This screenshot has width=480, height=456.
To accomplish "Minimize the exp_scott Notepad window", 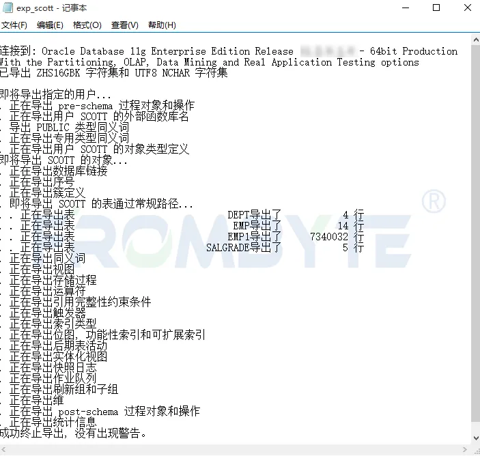I will click(x=406, y=8).
